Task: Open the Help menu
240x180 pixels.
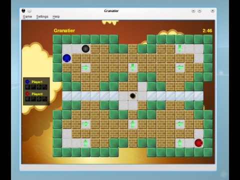Action: pyautogui.click(x=56, y=16)
